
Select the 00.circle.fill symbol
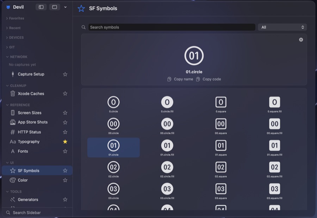(167, 126)
